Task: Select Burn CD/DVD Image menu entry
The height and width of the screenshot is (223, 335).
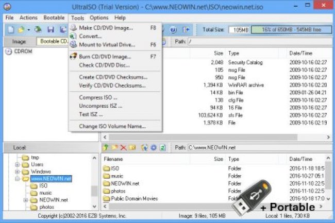Action: pos(105,57)
